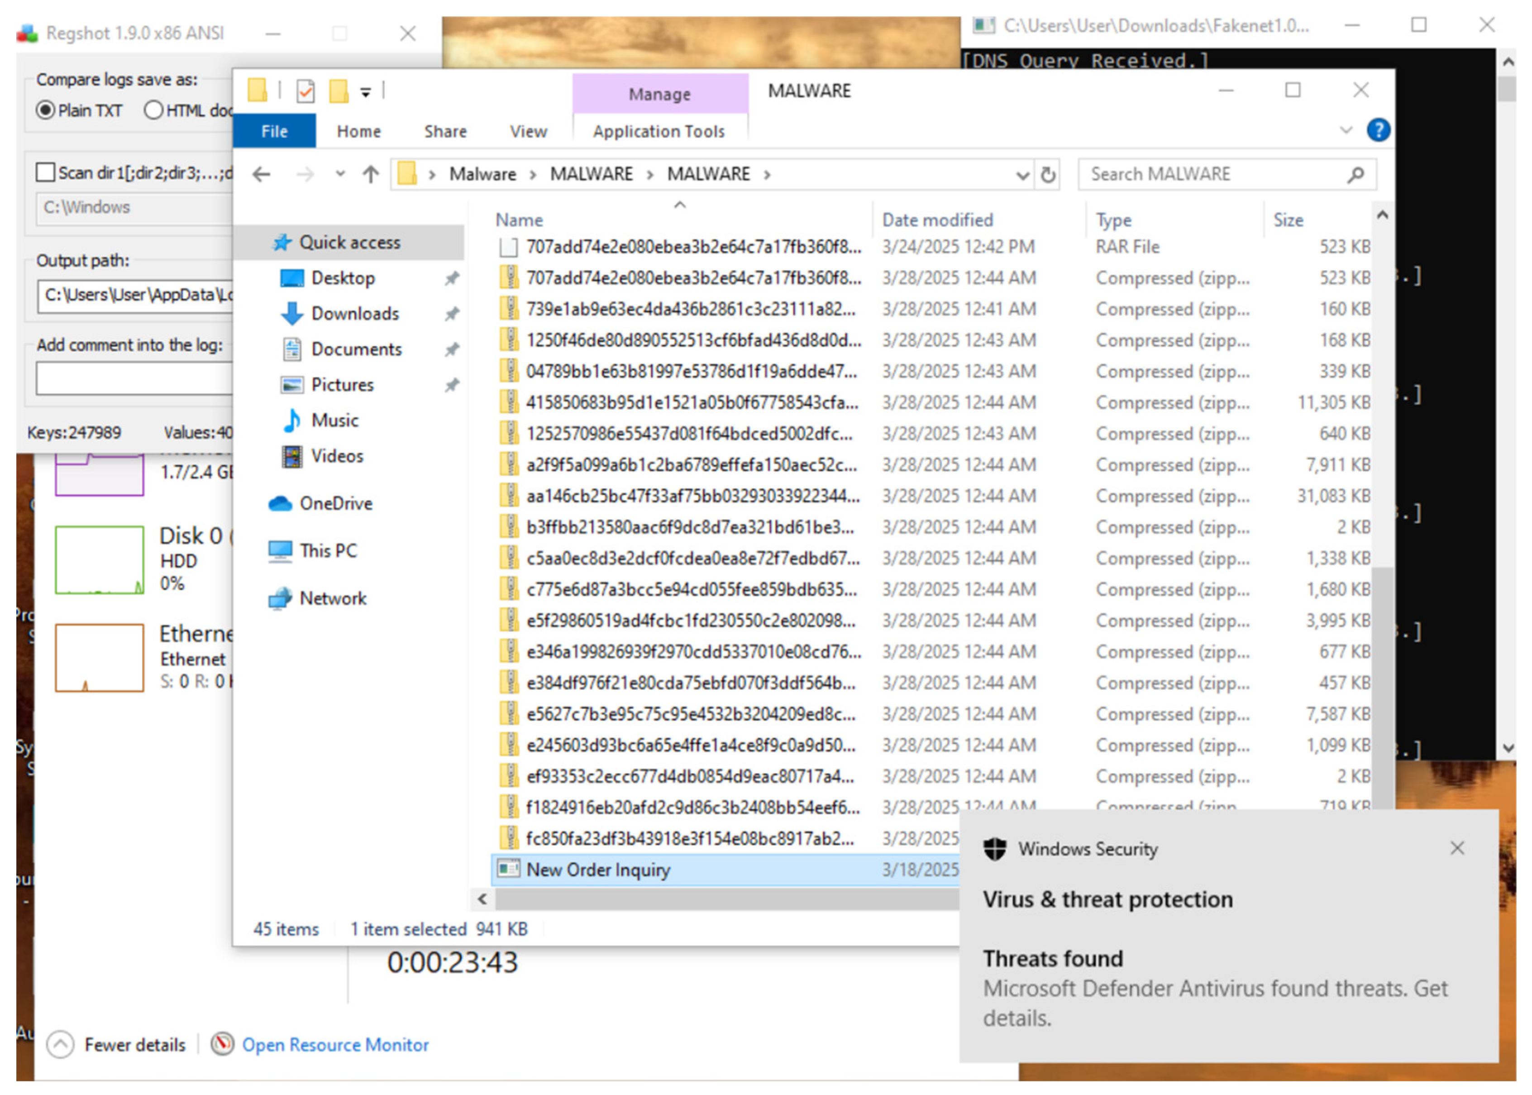Enable the Scan dir checkbox
Viewport: 1532px width, 1095px height.
click(45, 172)
